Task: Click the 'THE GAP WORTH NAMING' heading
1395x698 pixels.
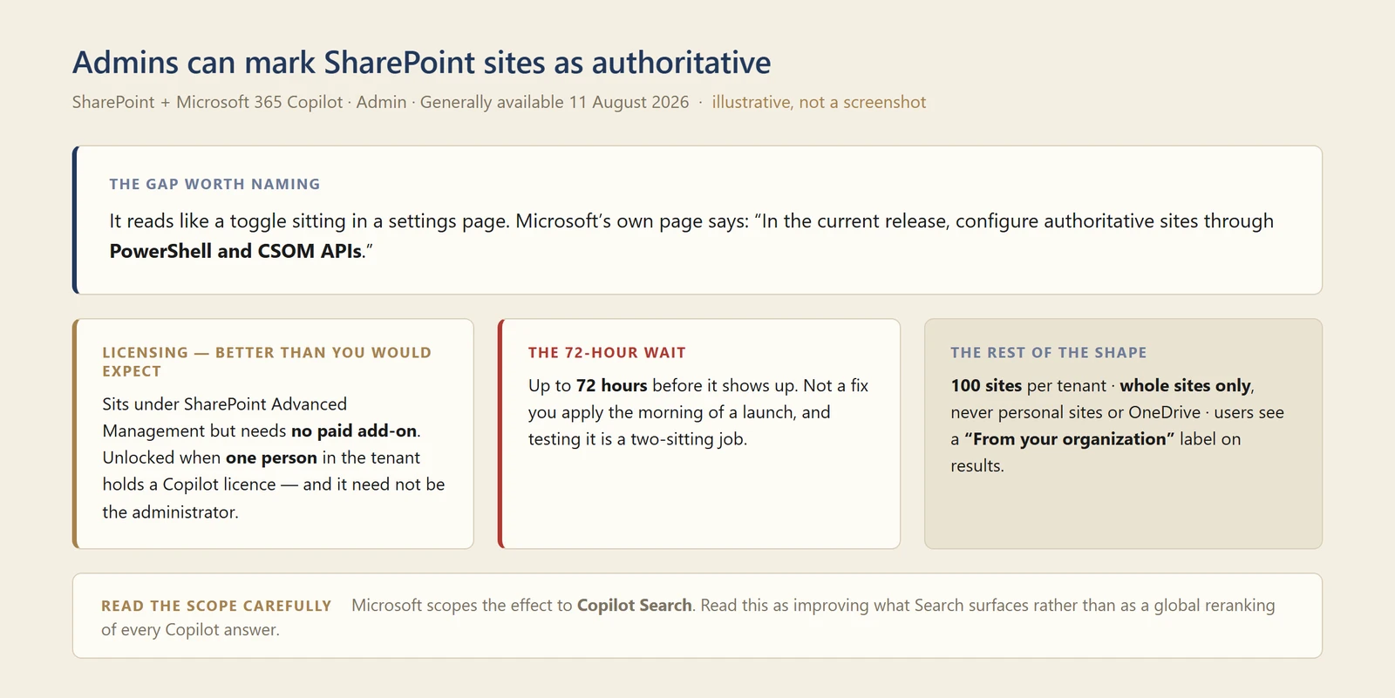Action: pyautogui.click(x=214, y=184)
